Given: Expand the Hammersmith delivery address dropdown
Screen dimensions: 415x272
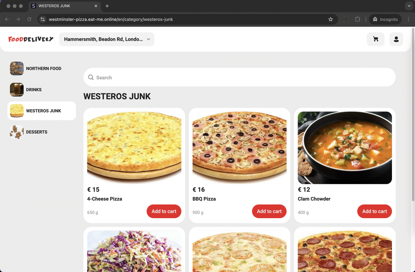Looking at the screenshot, I should (x=106, y=39).
